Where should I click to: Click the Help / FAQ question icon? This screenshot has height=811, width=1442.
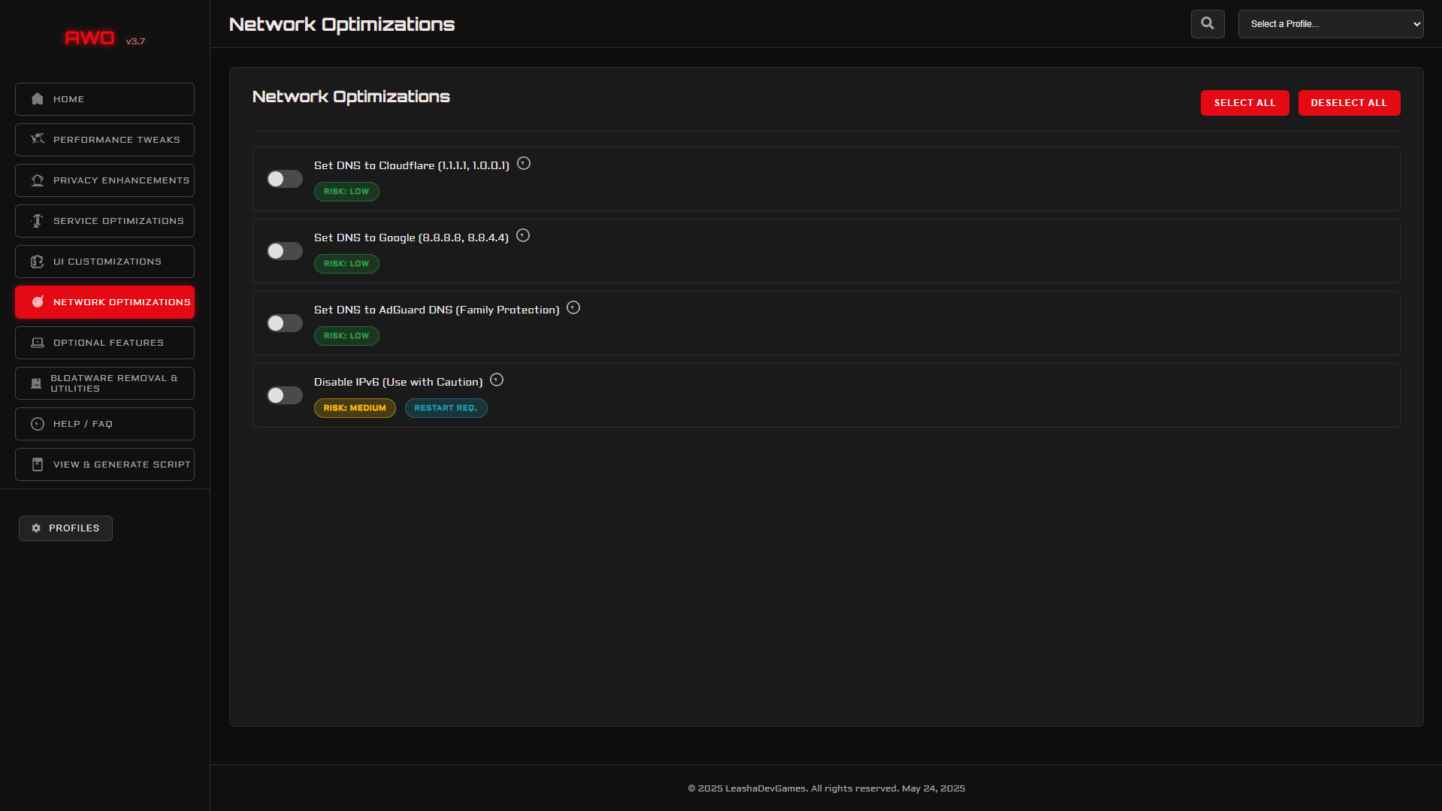tap(38, 424)
